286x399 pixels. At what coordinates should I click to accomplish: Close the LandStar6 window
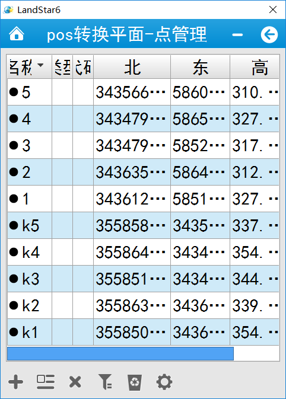pos(273,9)
